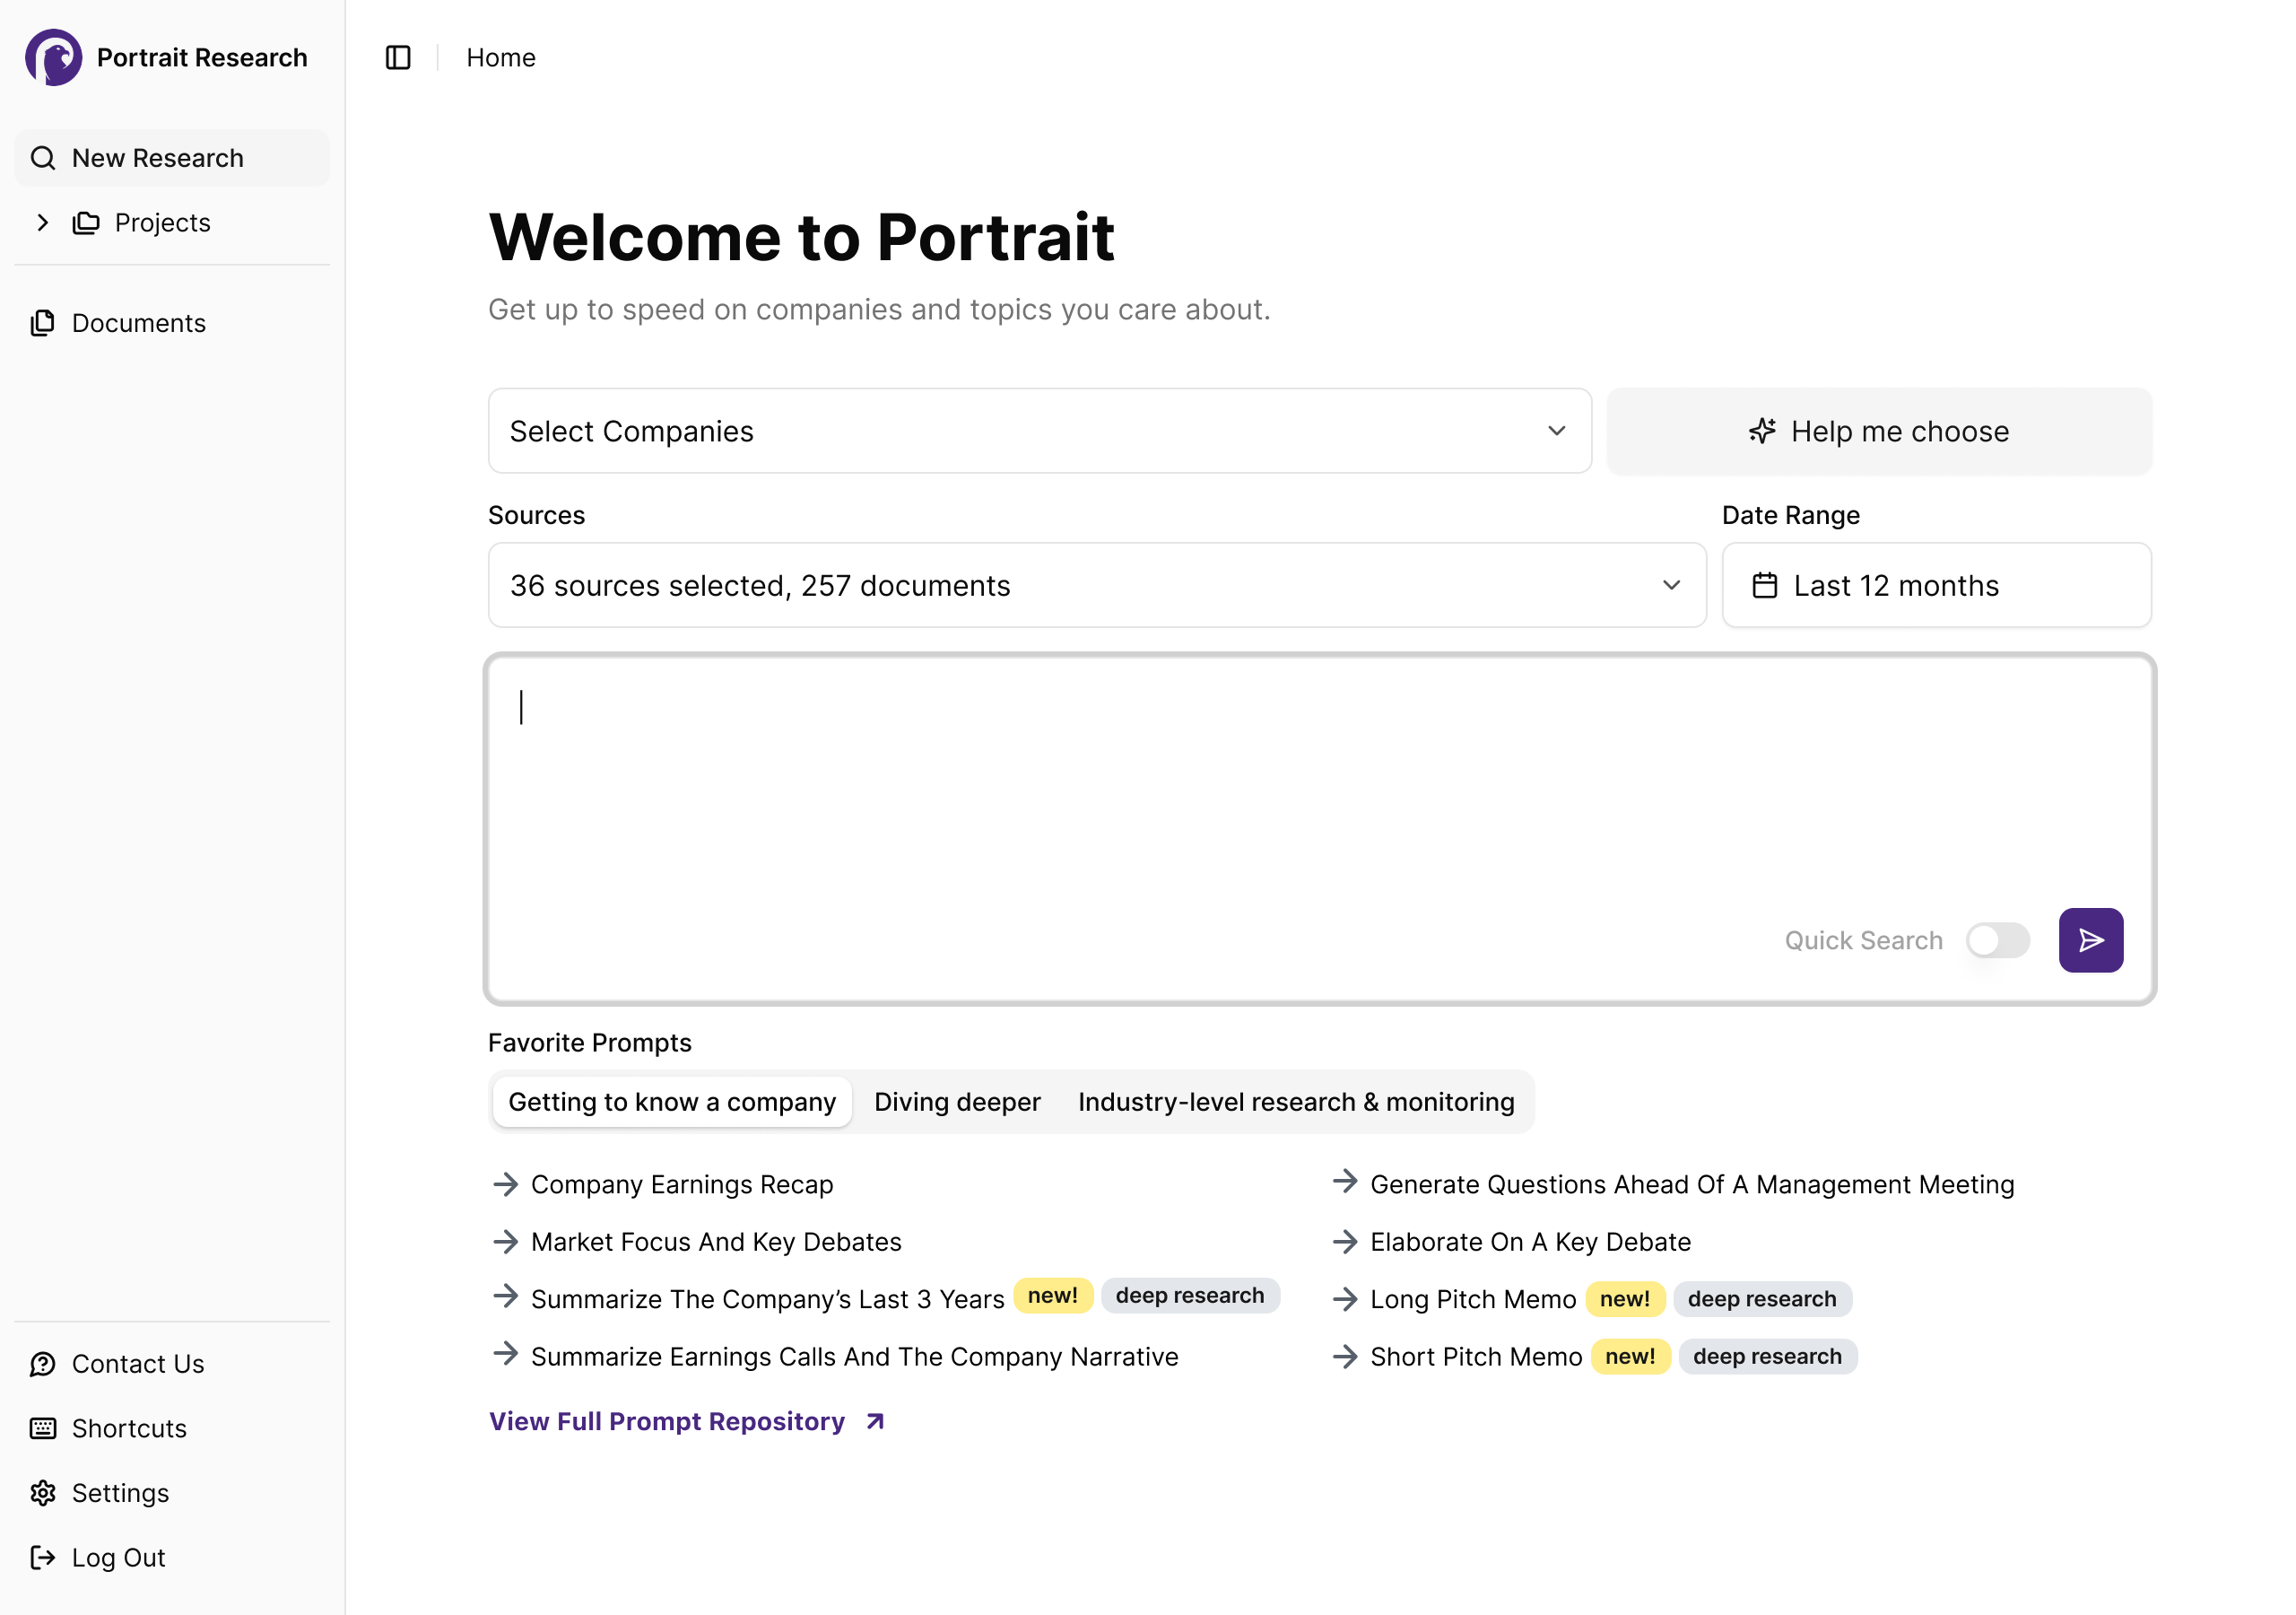This screenshot has height=1615, width=2296.
Task: Choose Generate Questions Ahead Of A Management Meeting
Action: (x=1692, y=1184)
